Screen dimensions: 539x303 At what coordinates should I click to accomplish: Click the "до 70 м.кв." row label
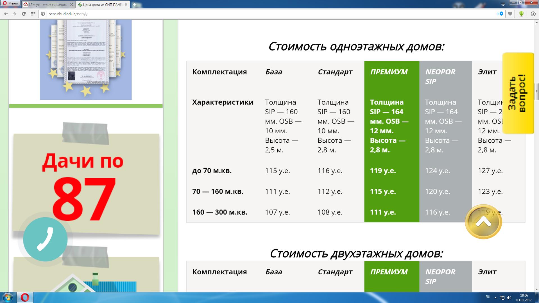212,171
